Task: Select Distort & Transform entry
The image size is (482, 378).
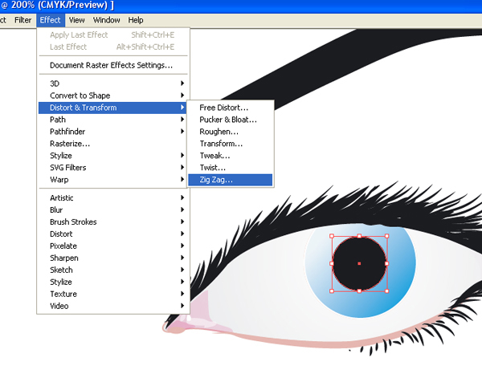Action: (x=113, y=108)
